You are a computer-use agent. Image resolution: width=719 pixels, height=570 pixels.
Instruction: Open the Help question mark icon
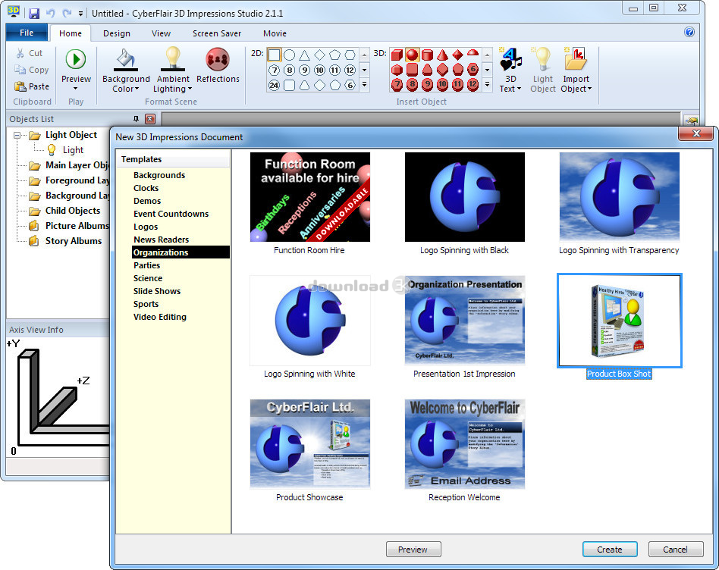tap(689, 32)
